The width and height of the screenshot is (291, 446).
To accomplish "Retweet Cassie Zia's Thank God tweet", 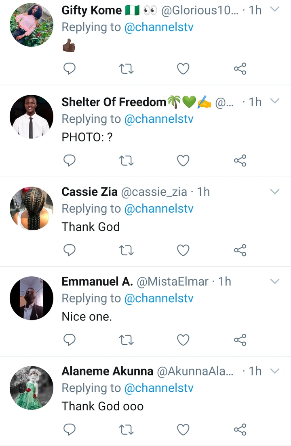I will [127, 250].
